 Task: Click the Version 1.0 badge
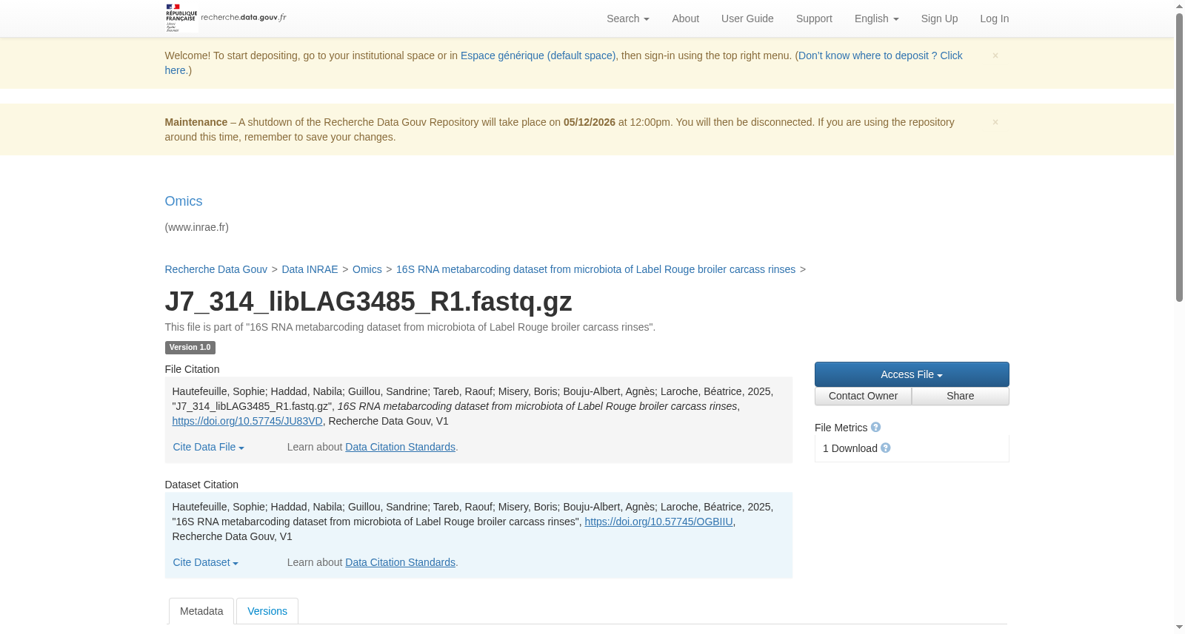point(190,348)
